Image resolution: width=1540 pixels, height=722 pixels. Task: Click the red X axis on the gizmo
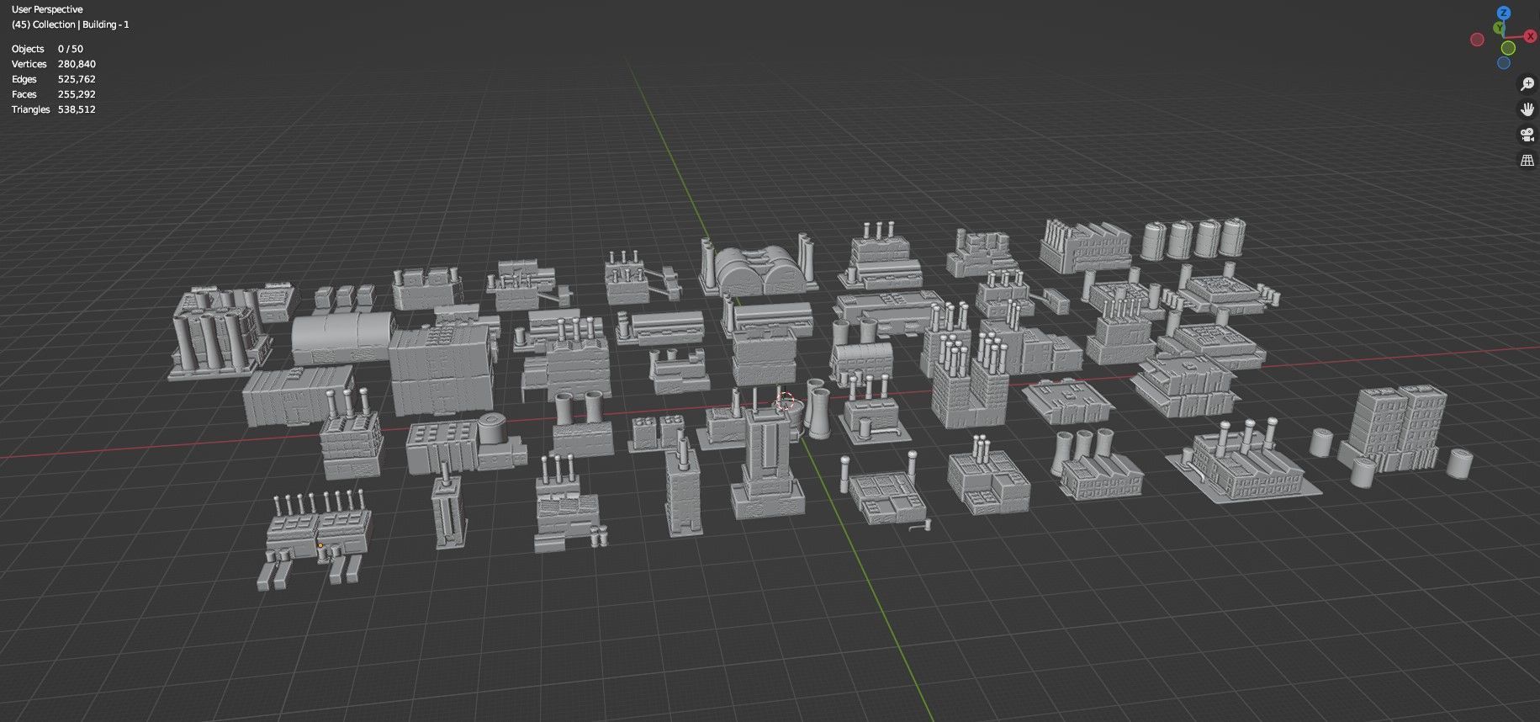(1531, 36)
